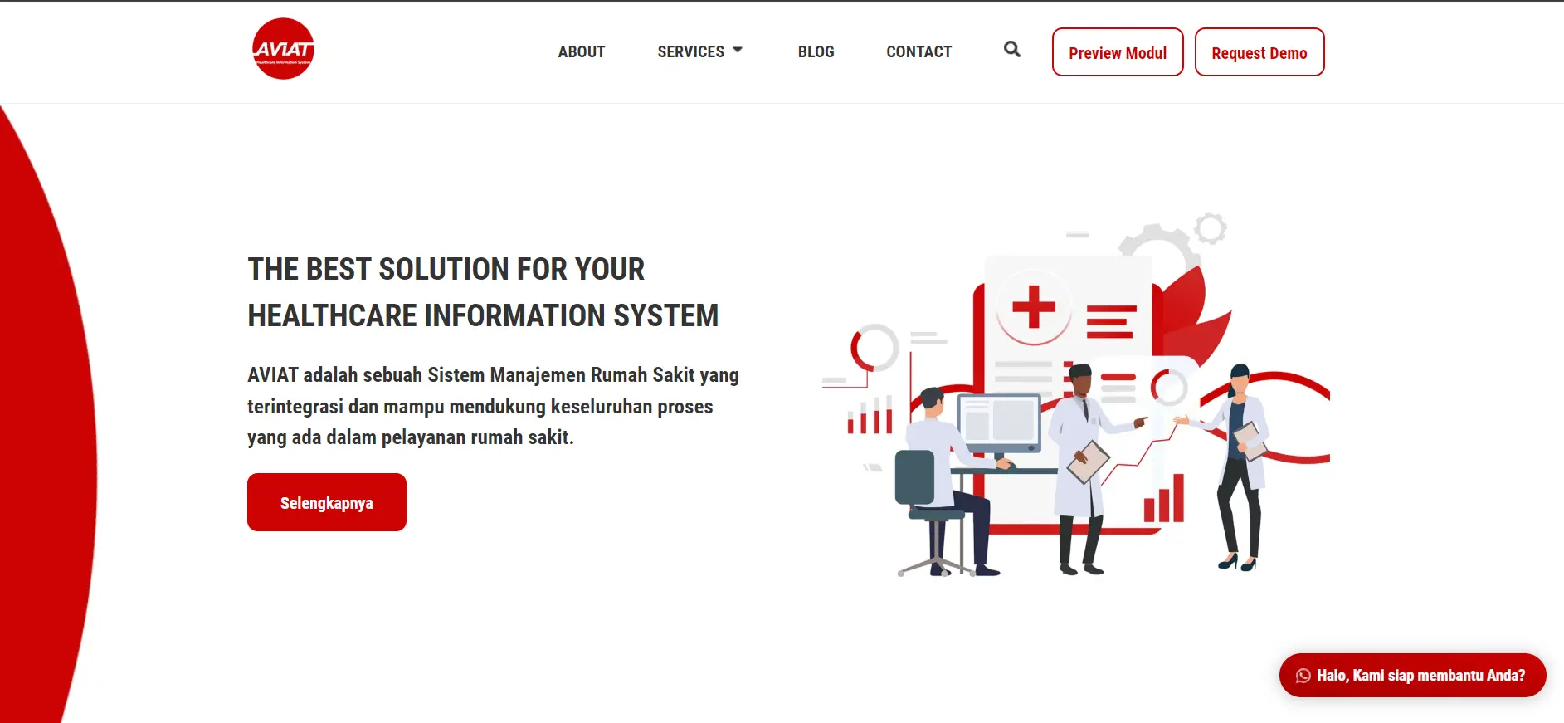The height and width of the screenshot is (723, 1564).
Task: Click the large gray gear in the illustration
Action: click(x=1154, y=242)
